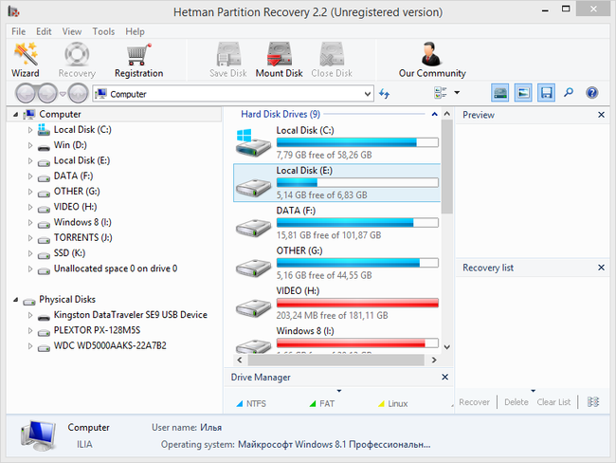This screenshot has width=616, height=463.
Task: Click the Linux legend item
Action: 392,403
